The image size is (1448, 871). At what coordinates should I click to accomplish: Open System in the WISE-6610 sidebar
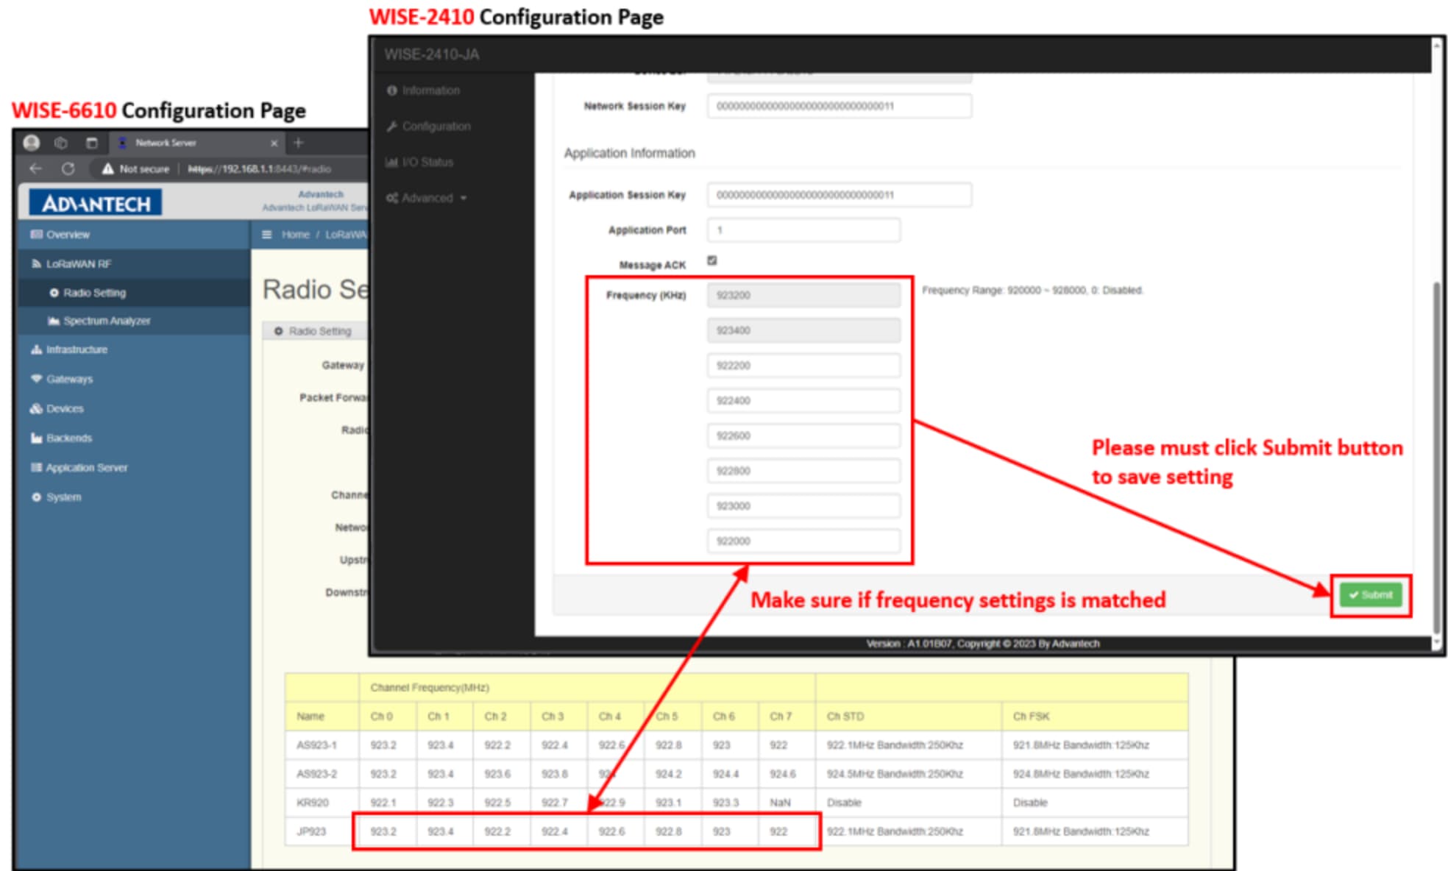coord(63,497)
